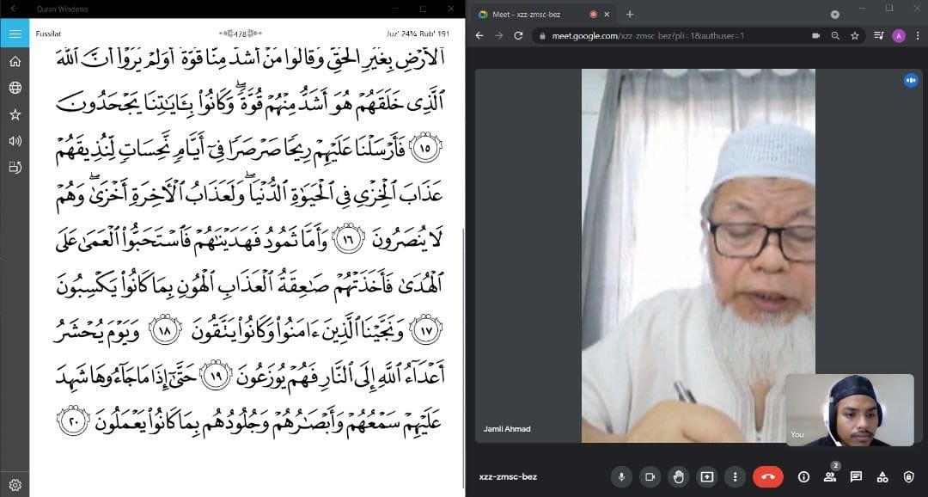The height and width of the screenshot is (497, 928).
Task: Open Chrome three-dot menu
Action: [917, 35]
